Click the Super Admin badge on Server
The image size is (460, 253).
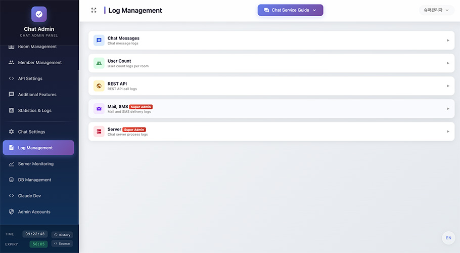click(x=134, y=130)
